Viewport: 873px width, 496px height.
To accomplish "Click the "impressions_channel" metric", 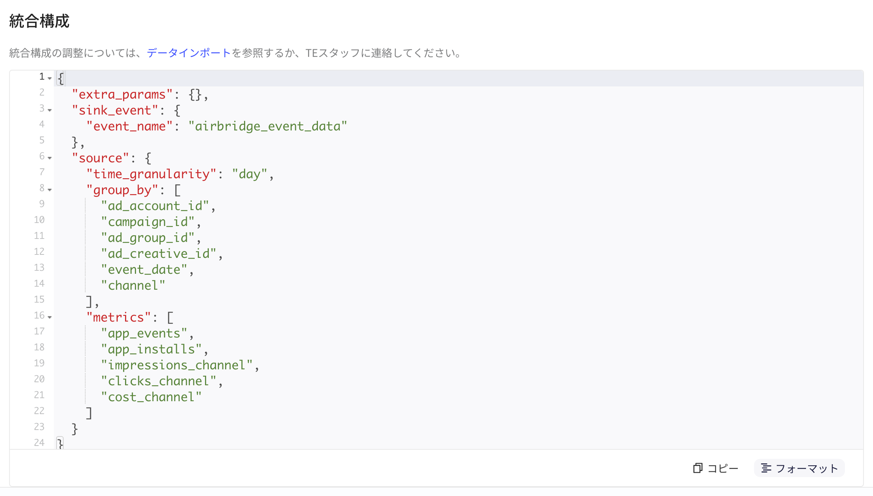I will [x=177, y=365].
